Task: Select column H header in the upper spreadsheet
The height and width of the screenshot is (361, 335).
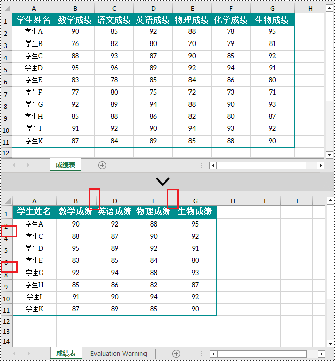Action: (310, 9)
